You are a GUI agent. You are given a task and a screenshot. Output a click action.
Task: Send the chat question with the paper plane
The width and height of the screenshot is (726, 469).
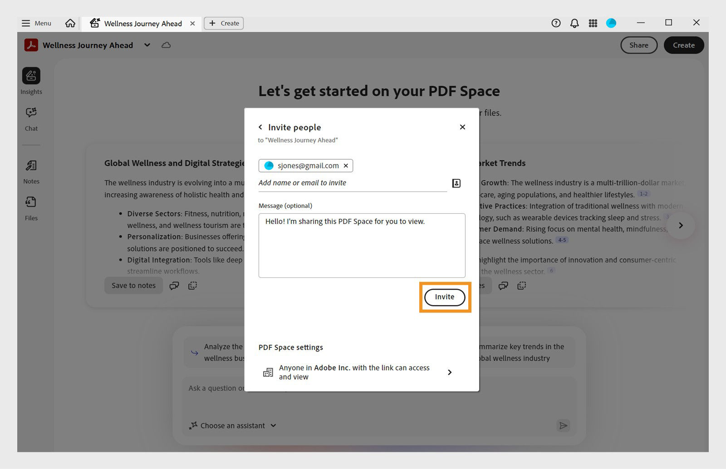563,426
